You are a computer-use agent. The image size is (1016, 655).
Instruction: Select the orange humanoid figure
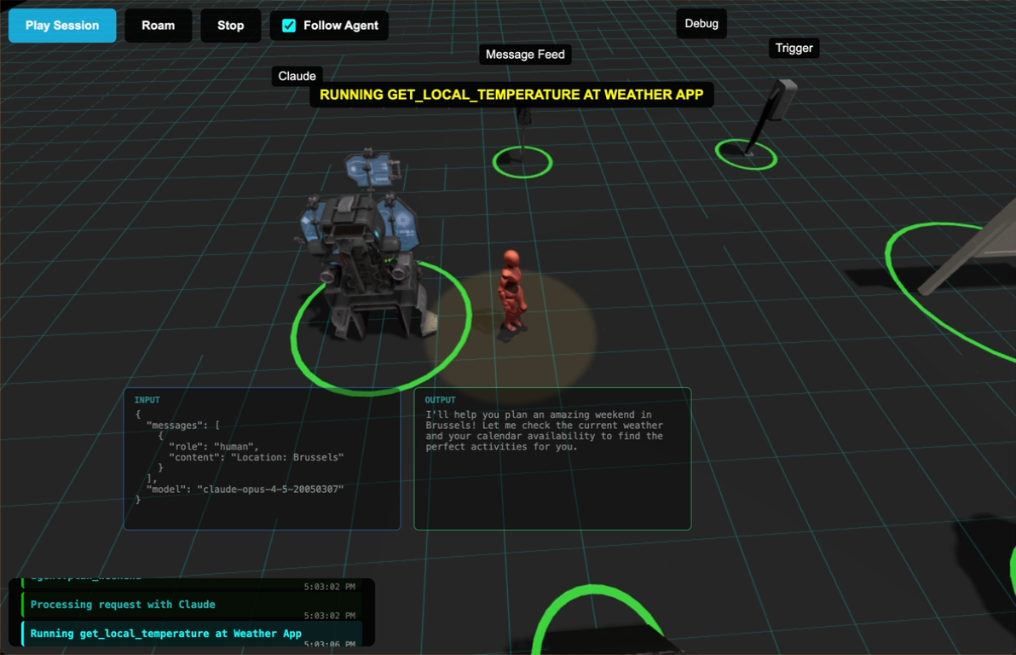pos(511,291)
